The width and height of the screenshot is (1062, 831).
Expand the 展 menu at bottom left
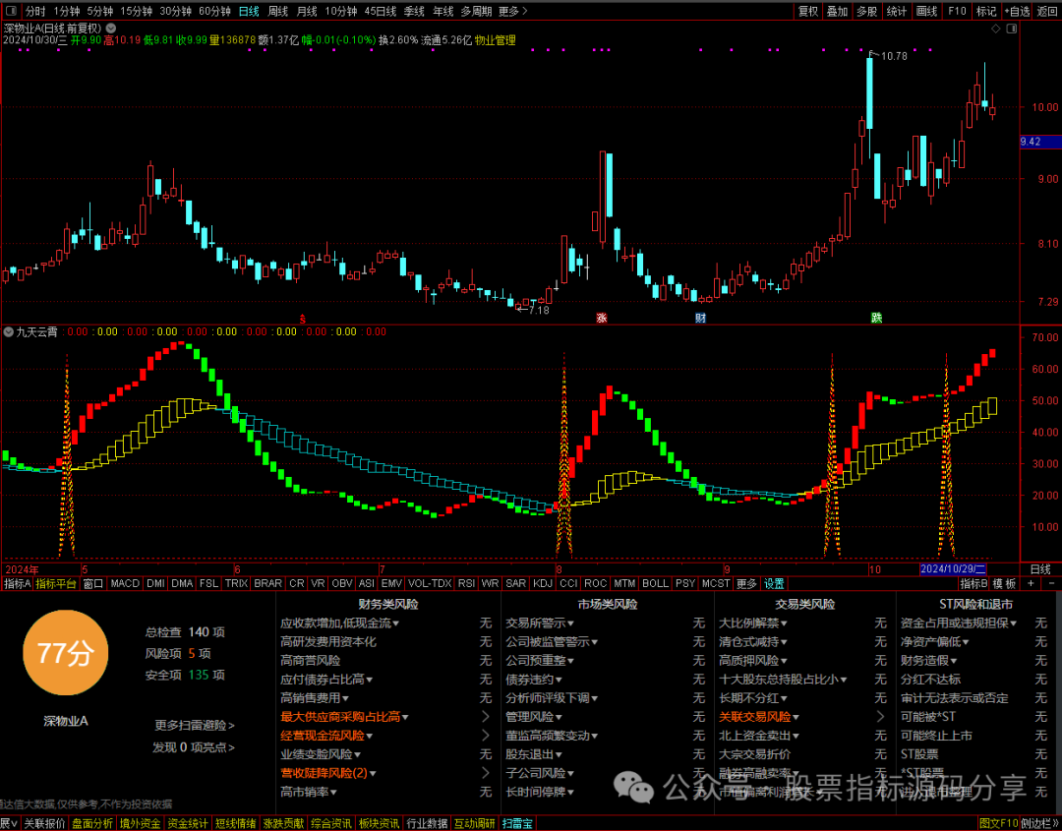[10, 823]
